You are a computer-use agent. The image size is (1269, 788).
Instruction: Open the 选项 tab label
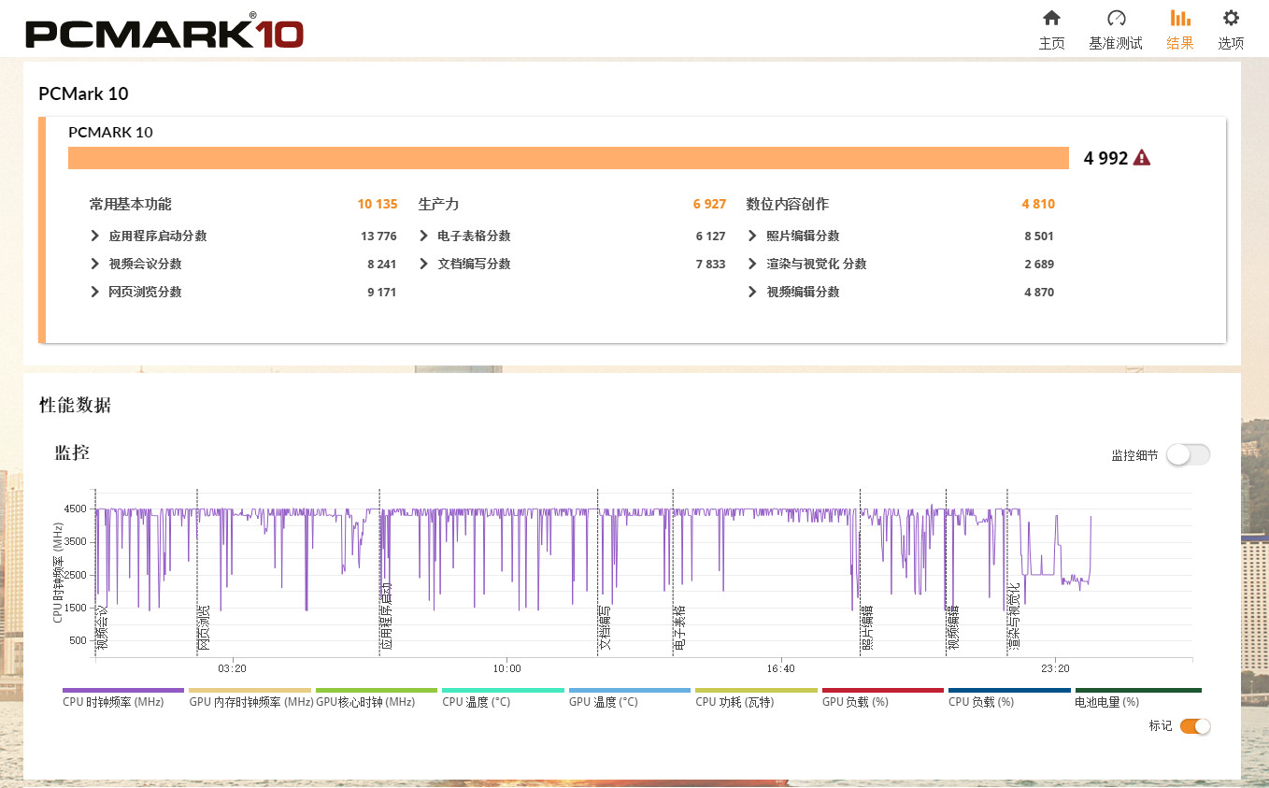(x=1231, y=43)
